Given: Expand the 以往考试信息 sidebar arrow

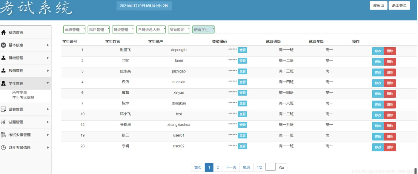Looking at the screenshot, I should (48, 148).
